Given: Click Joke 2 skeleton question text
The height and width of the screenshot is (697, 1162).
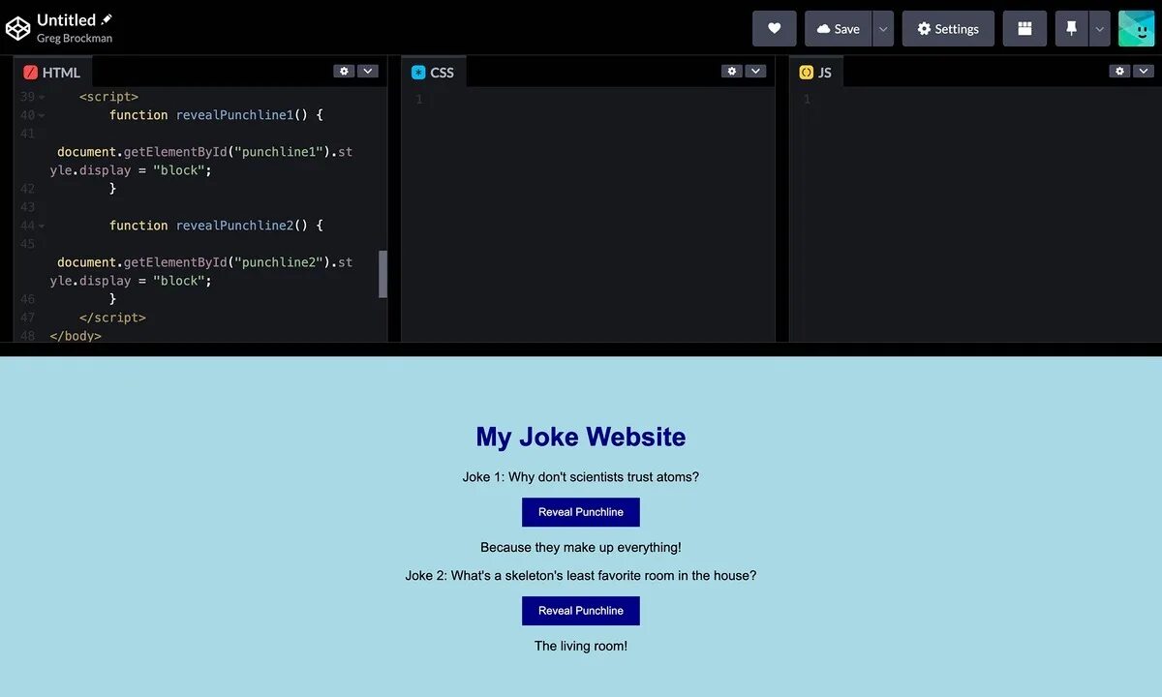Looking at the screenshot, I should pyautogui.click(x=581, y=576).
